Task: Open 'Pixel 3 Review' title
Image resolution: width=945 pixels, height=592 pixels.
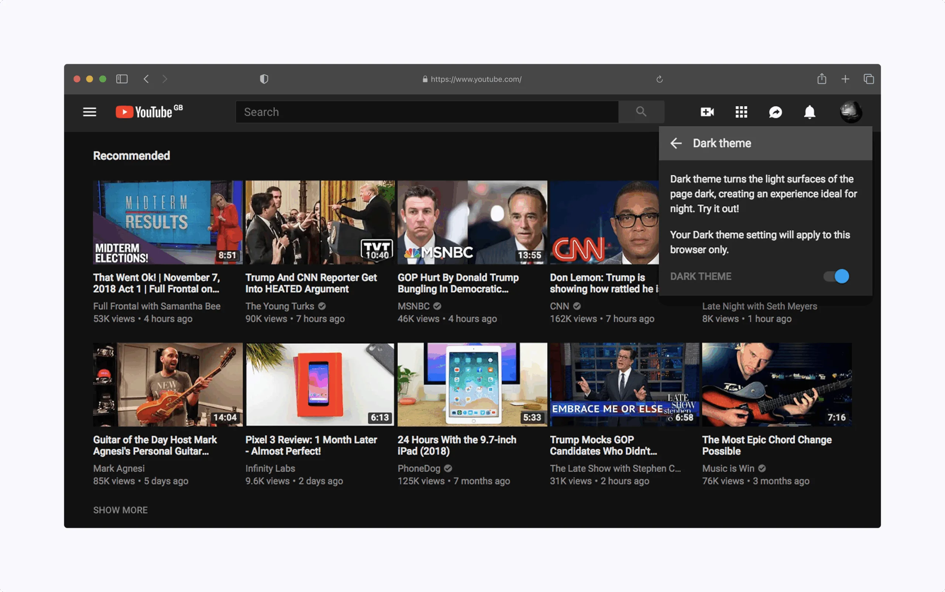Action: pos(311,445)
